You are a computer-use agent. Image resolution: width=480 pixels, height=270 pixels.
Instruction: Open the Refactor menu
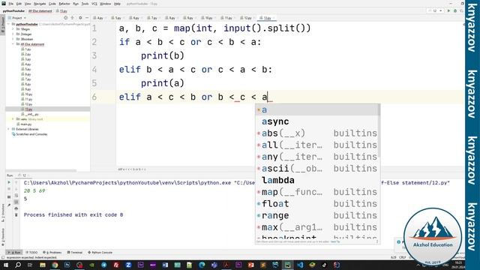pos(64,4)
